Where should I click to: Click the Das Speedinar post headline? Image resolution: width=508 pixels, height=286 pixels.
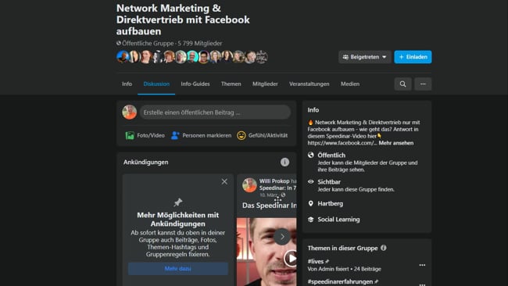(x=269, y=206)
